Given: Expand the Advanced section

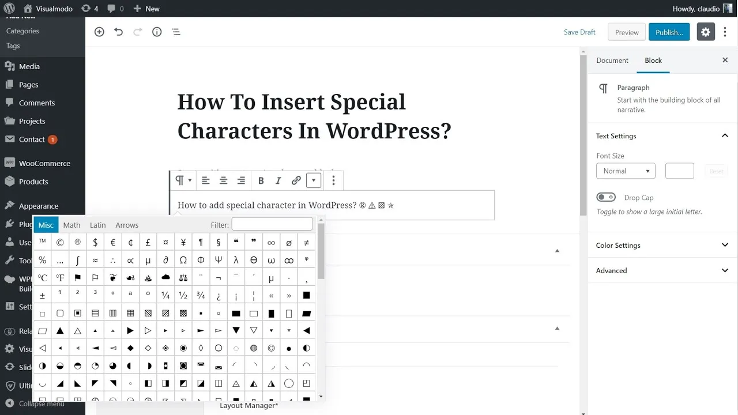Looking at the screenshot, I should [662, 270].
